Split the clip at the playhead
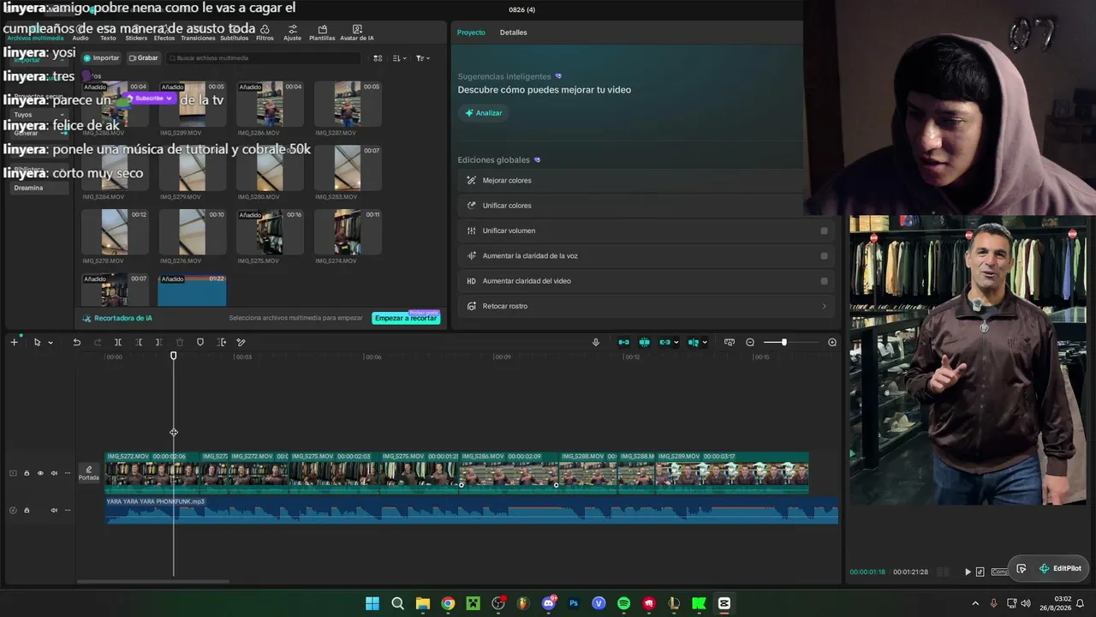1096x617 pixels. tap(118, 343)
